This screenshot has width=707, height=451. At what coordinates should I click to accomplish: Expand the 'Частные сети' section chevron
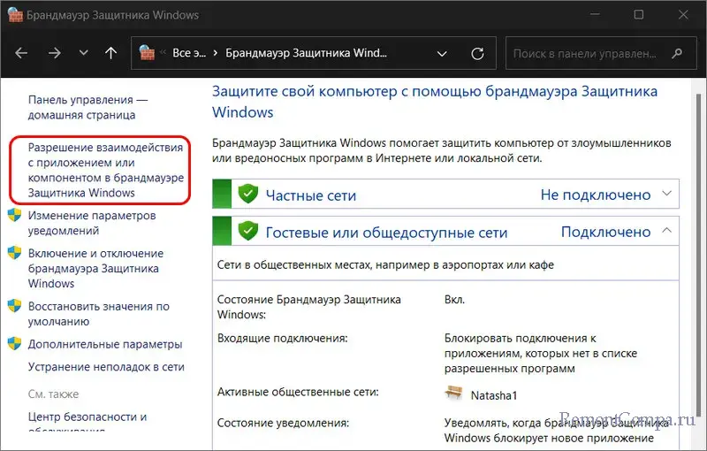[x=667, y=194]
